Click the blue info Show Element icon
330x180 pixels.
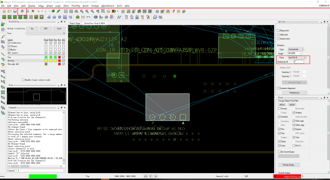click(157, 11)
